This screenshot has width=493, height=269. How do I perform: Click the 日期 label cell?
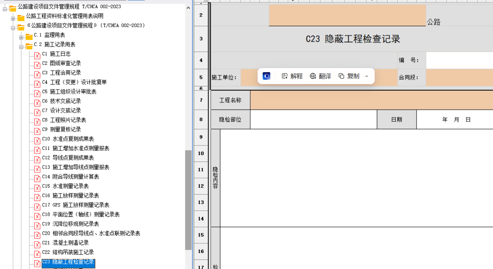click(x=397, y=120)
